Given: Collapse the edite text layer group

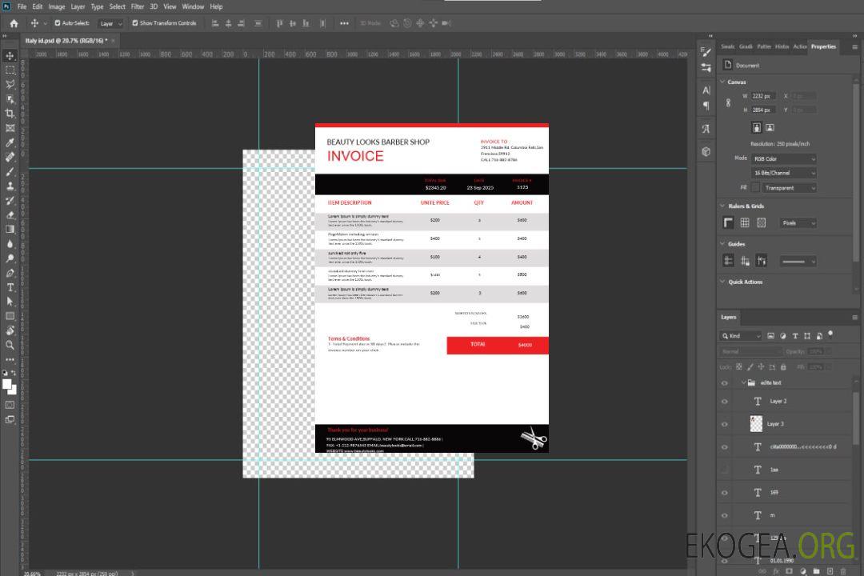Looking at the screenshot, I should pos(742,382).
